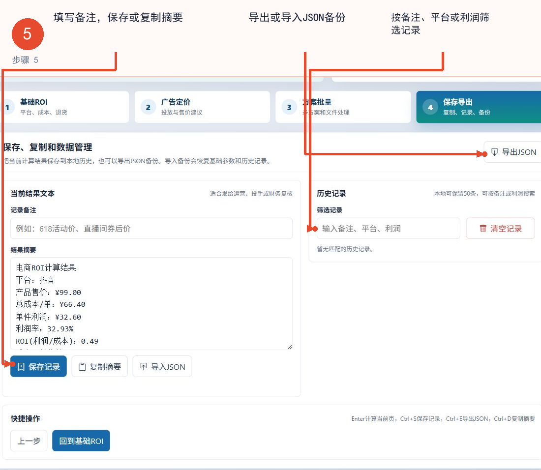Click the 导出JSON button
This screenshot has height=470, width=541.
(x=512, y=152)
